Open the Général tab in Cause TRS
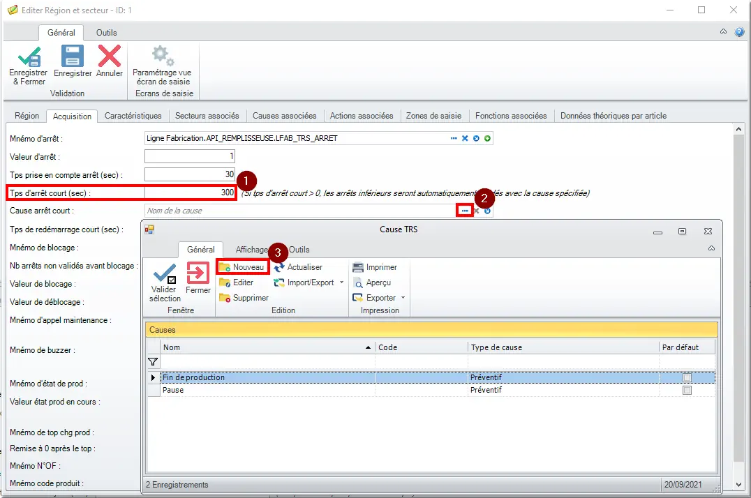The height and width of the screenshot is (498, 751). pyautogui.click(x=201, y=250)
